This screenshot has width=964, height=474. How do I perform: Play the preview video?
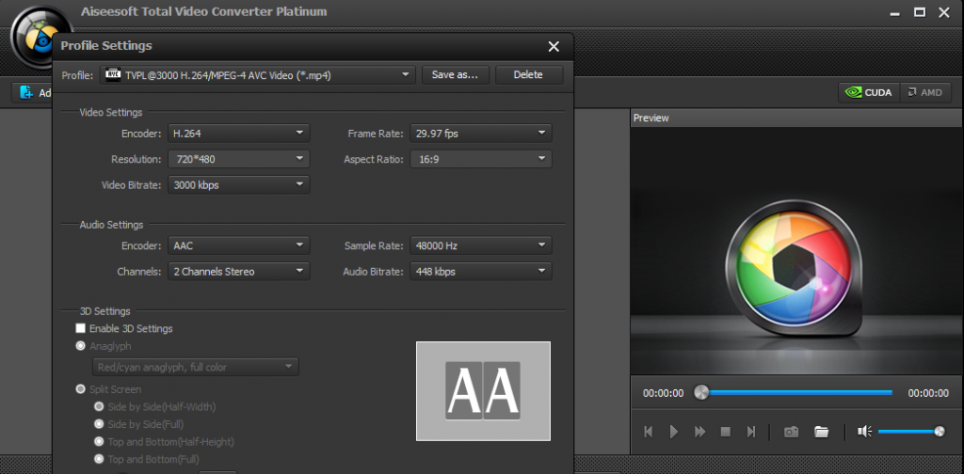674,432
